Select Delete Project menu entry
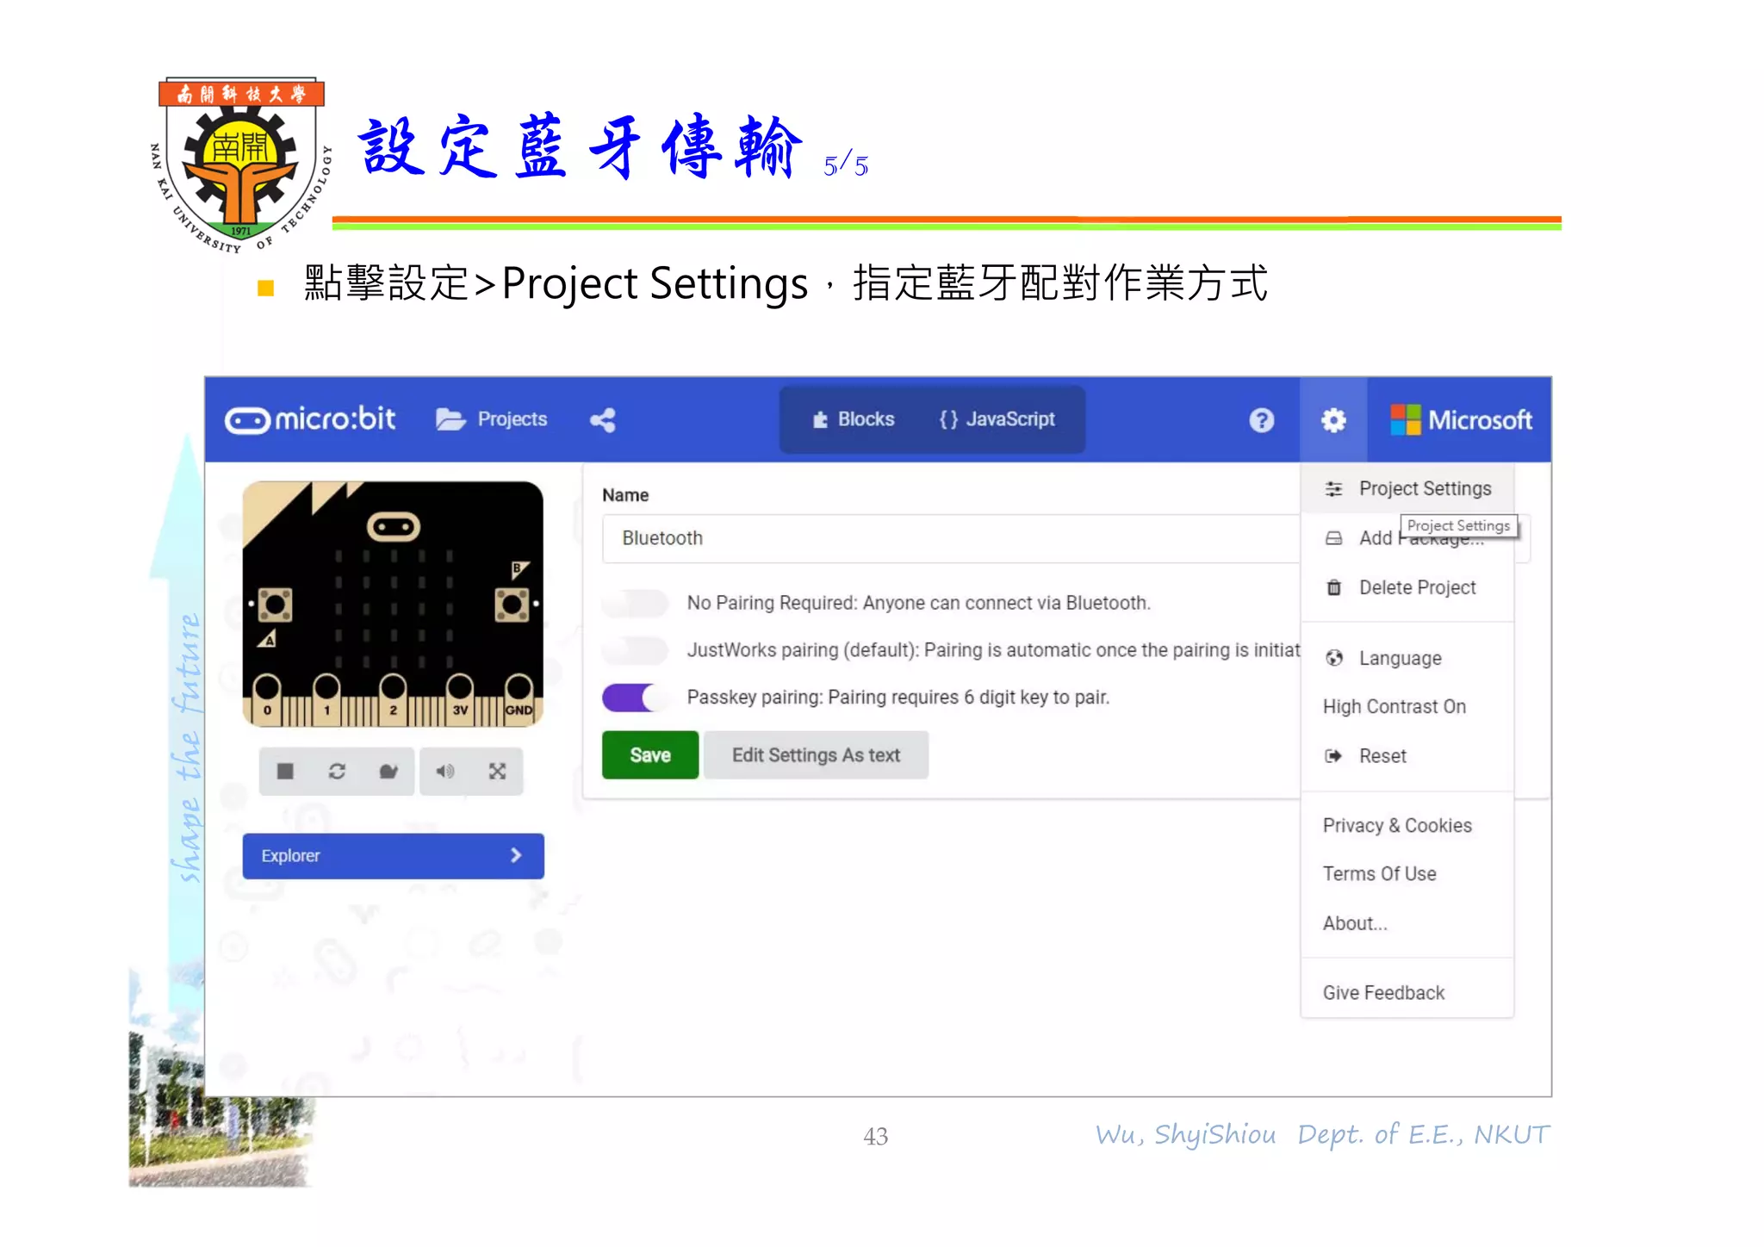Image resolution: width=1764 pixels, height=1247 pixels. pyautogui.click(x=1407, y=587)
